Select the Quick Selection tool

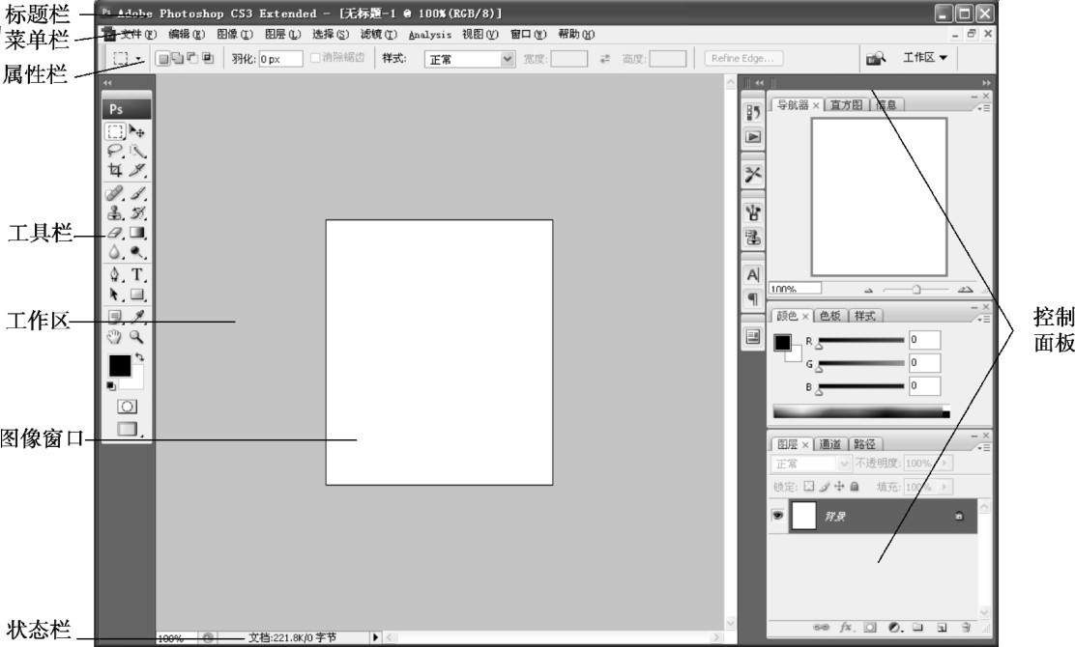[x=137, y=151]
